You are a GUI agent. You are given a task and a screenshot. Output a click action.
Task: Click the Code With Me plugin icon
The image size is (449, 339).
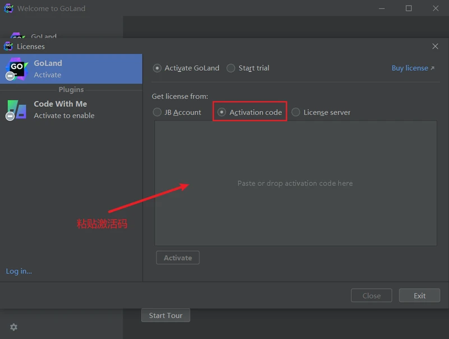coord(16,109)
